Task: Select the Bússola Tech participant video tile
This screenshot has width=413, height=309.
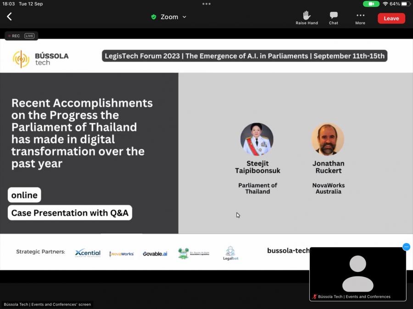Action: point(357,273)
